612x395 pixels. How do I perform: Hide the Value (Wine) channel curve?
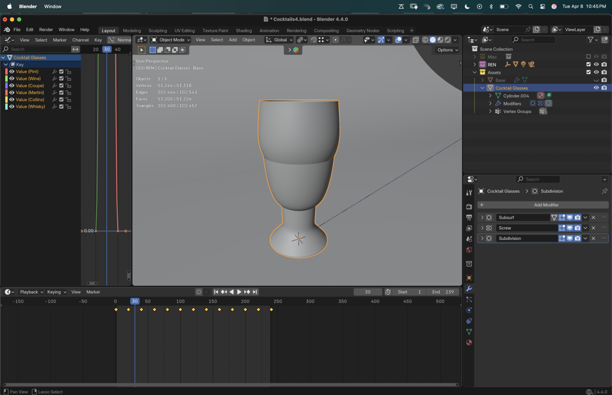[12, 79]
